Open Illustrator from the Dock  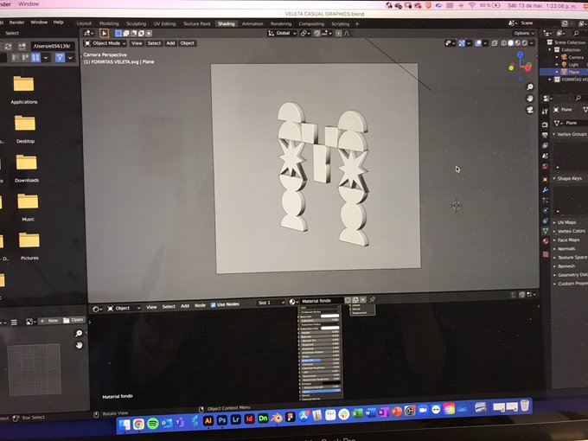pyautogui.click(x=208, y=421)
